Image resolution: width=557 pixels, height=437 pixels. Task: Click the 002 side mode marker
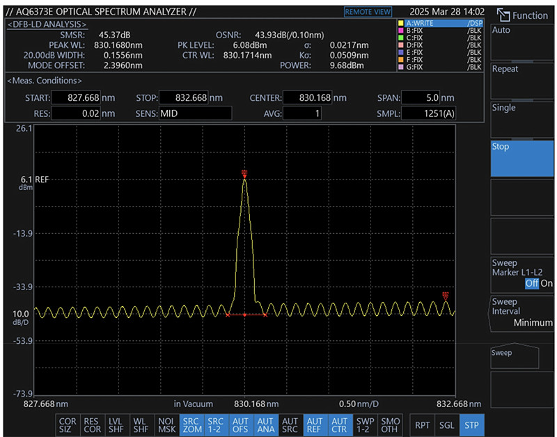point(446,296)
